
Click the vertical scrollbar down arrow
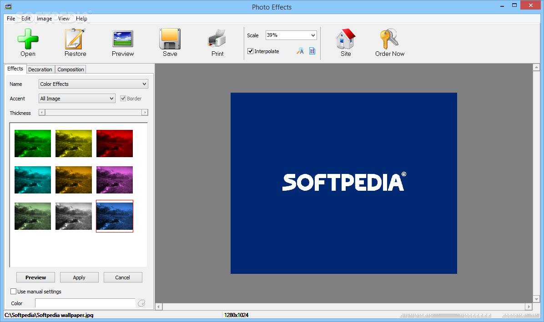[x=536, y=299]
